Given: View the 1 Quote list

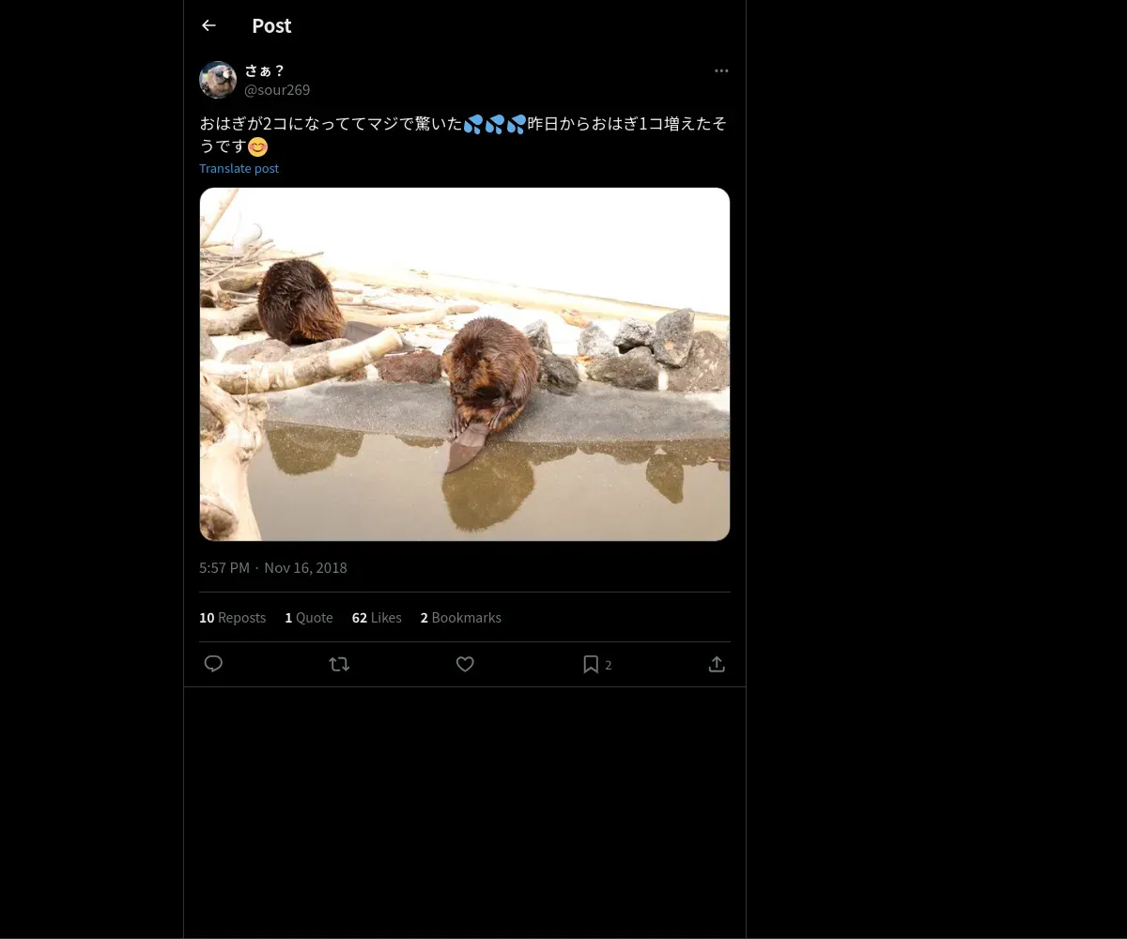Looking at the screenshot, I should click(309, 617).
